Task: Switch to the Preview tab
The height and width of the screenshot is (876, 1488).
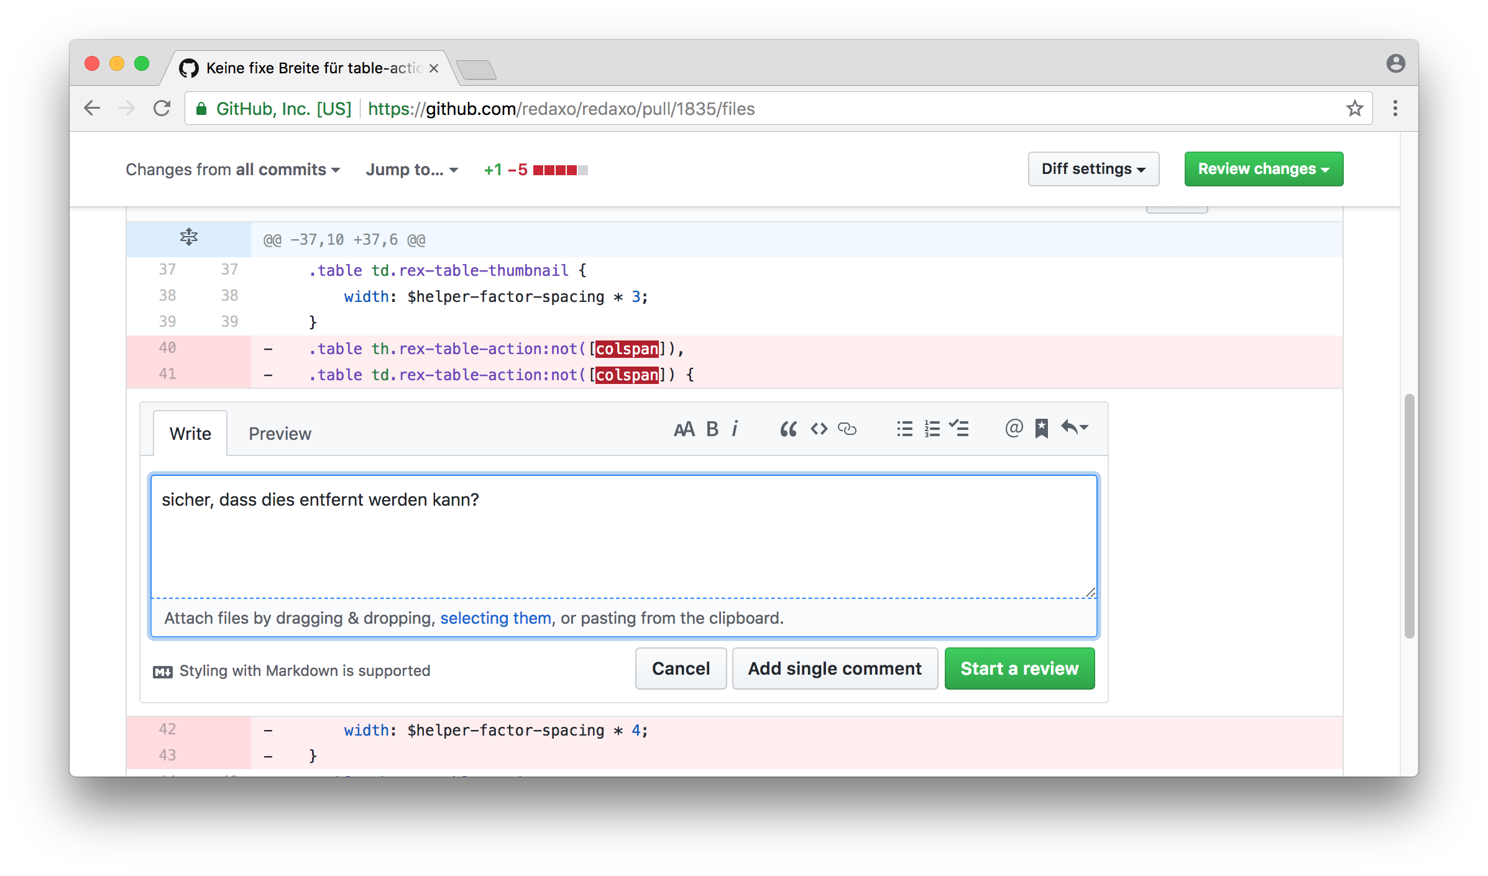Action: click(280, 434)
